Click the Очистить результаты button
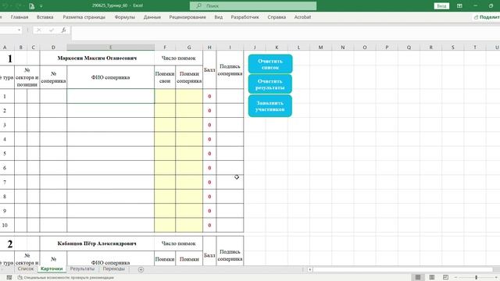 (270, 84)
